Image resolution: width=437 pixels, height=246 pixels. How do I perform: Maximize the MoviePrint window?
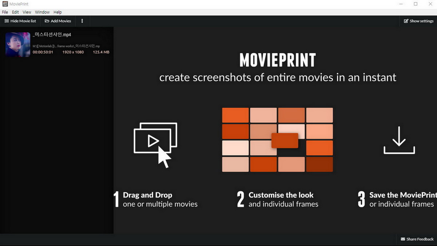point(416,4)
